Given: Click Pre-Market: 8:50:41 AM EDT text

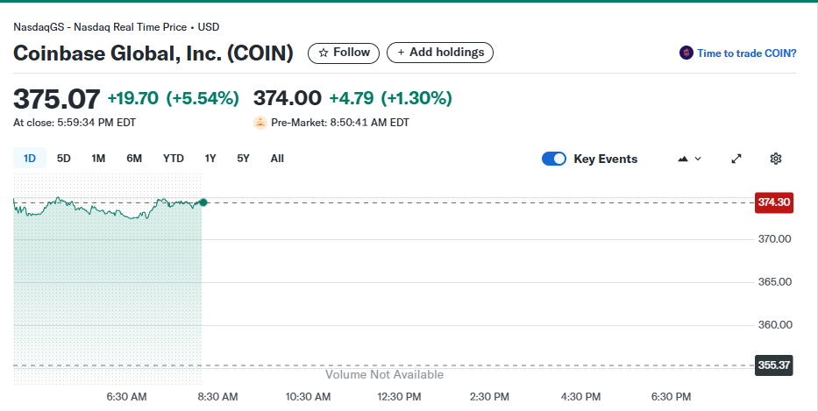Looking at the screenshot, I should (x=340, y=123).
